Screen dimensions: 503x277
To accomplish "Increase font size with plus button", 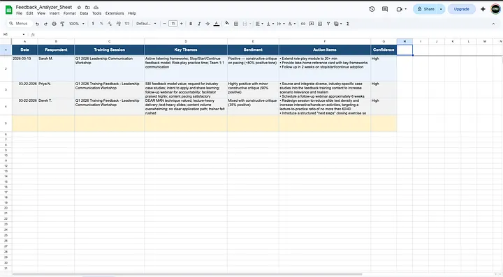I will pyautogui.click(x=181, y=24).
